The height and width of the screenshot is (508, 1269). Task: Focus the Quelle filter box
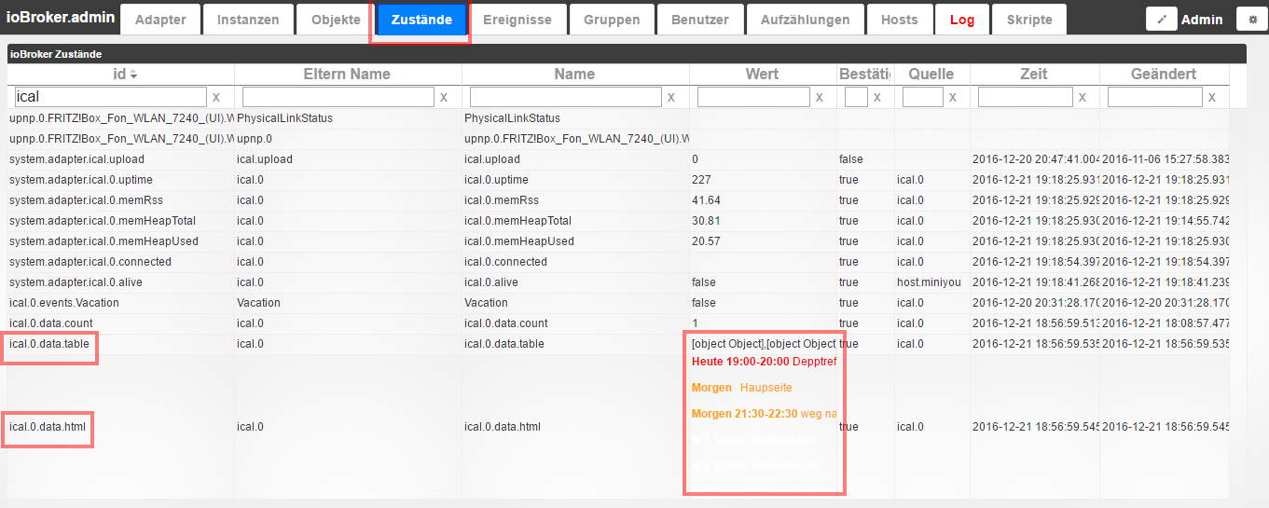(923, 96)
